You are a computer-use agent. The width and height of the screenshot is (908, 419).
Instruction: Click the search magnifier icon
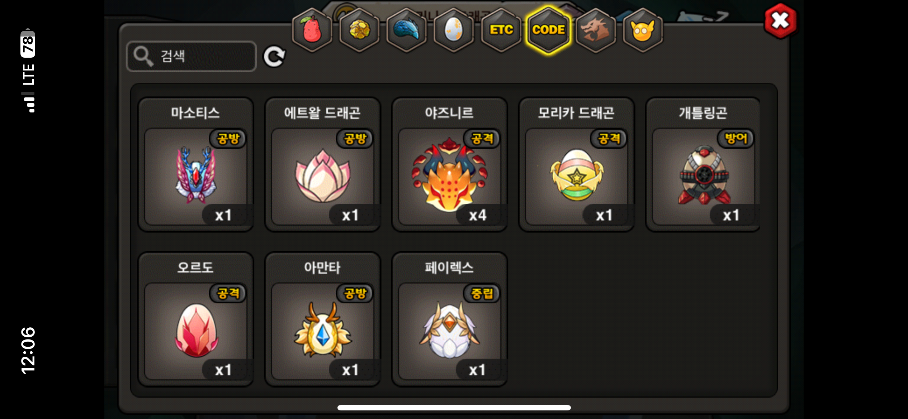coord(143,56)
